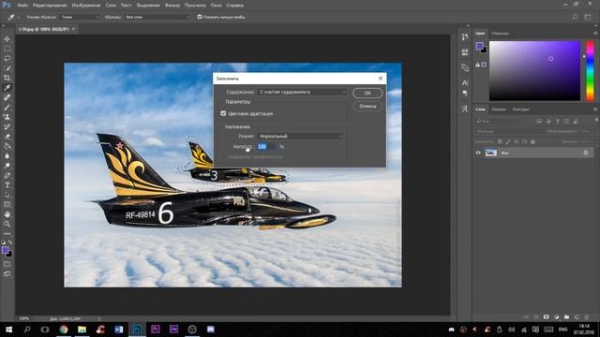Select the Crop tool
The width and height of the screenshot is (600, 337).
pos(7,78)
